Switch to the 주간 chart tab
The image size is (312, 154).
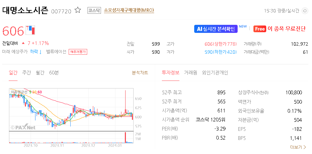[x=27, y=72]
